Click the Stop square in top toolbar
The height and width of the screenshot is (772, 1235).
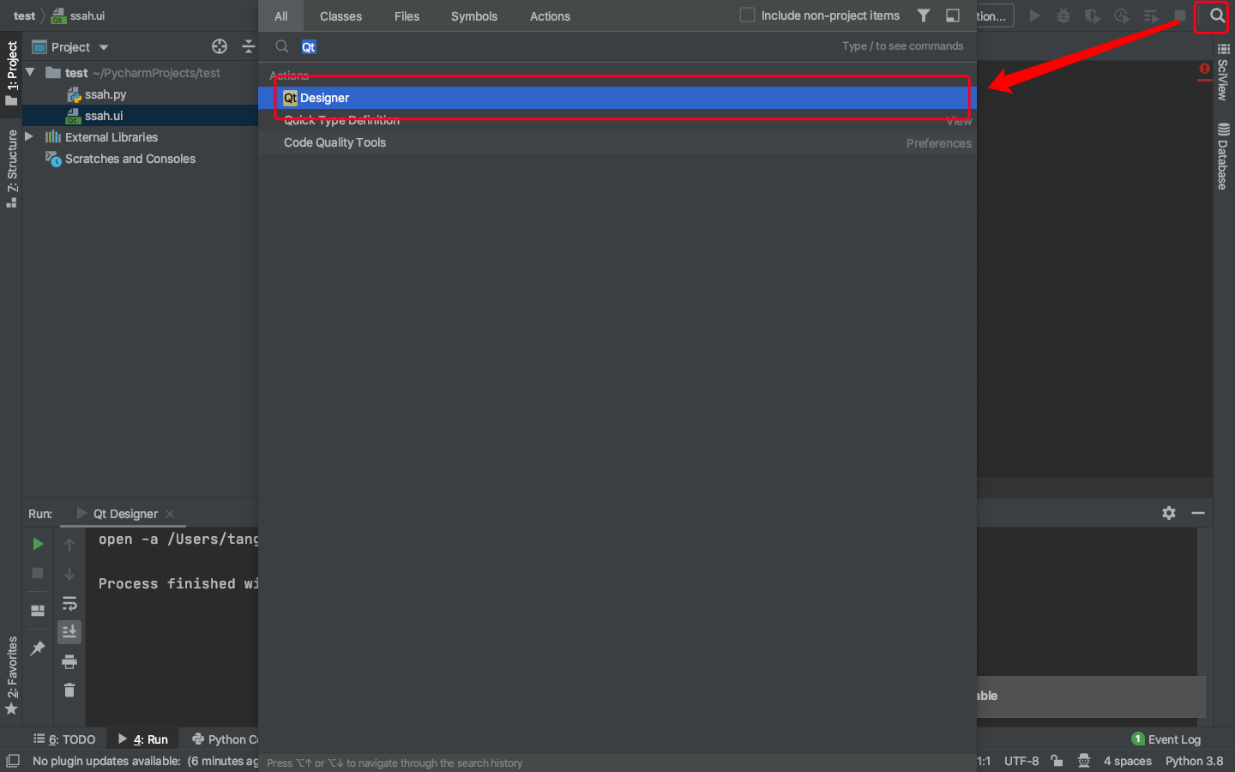tap(1180, 15)
